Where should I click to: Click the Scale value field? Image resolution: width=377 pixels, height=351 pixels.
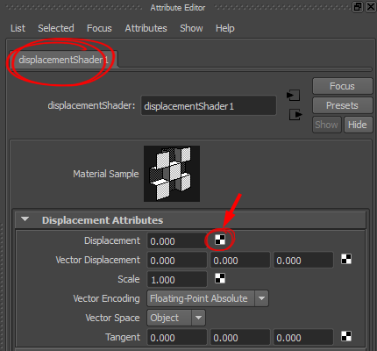click(177, 279)
